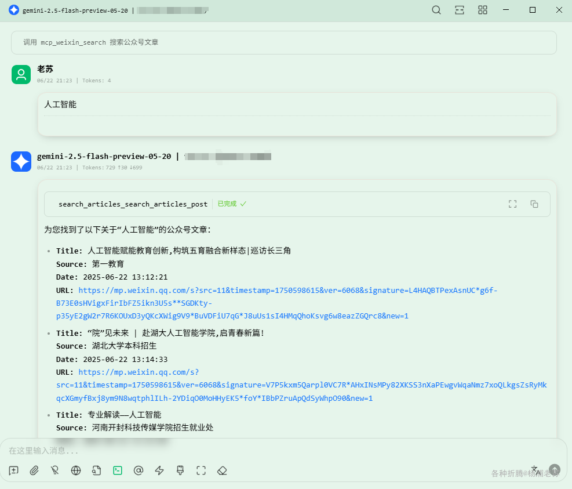Click the article title 人工智能赋能教育创新
The height and width of the screenshot is (489, 572).
click(190, 251)
